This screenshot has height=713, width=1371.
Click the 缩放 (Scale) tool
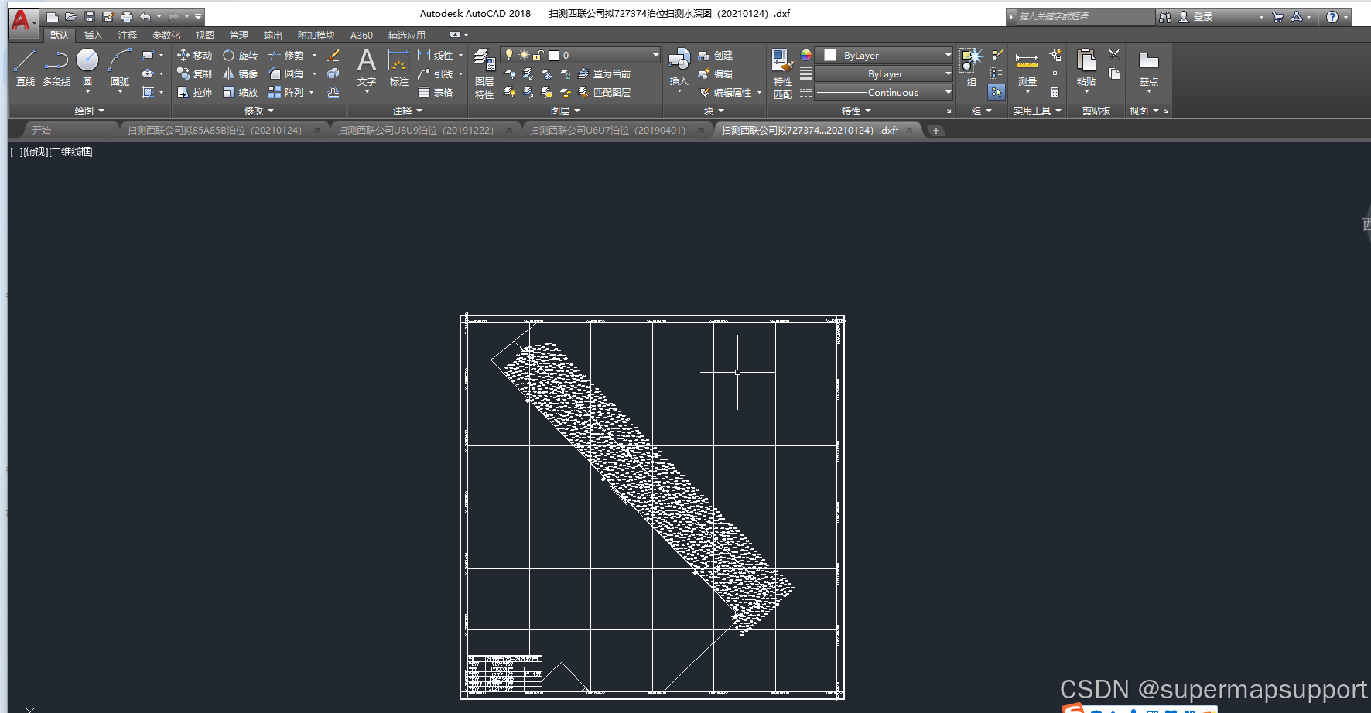pos(240,92)
